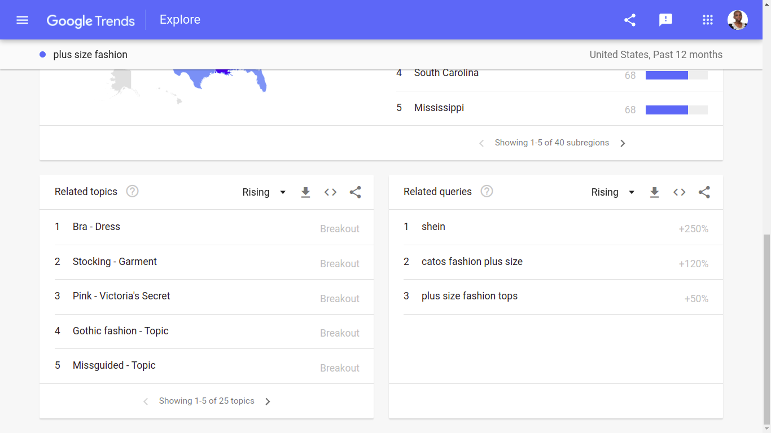This screenshot has height=433, width=771.
Task: Embed the Related topics widget
Action: 331,192
